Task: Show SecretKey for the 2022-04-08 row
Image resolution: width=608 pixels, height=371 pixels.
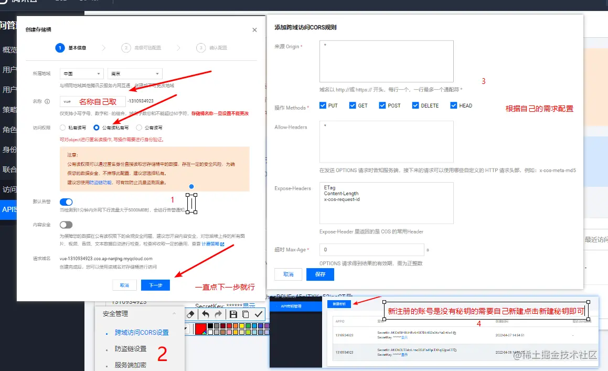Action: pos(404,355)
